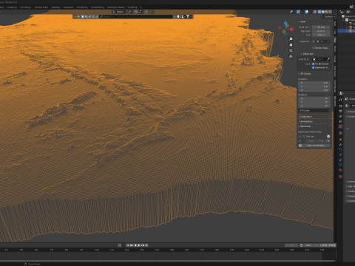The image size is (355, 266).
Task: Open the Texture Paint workspace tab
Action: [41, 7]
